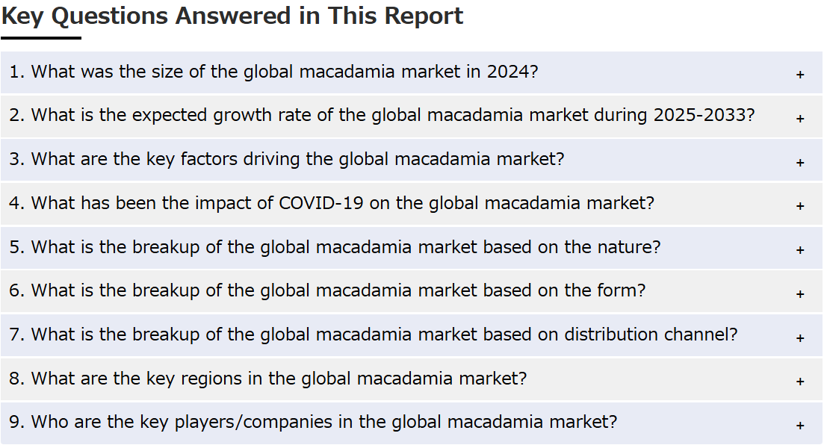Viewport: 827px width, 448px height.
Task: Reveal answer about key regions in macadamia market
Action: coord(267,379)
